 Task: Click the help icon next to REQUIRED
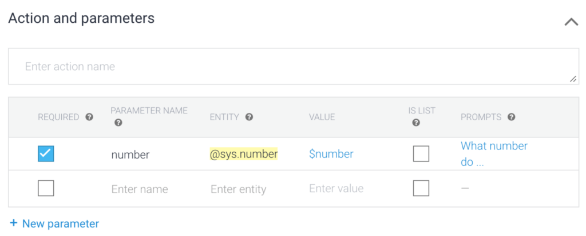(89, 117)
